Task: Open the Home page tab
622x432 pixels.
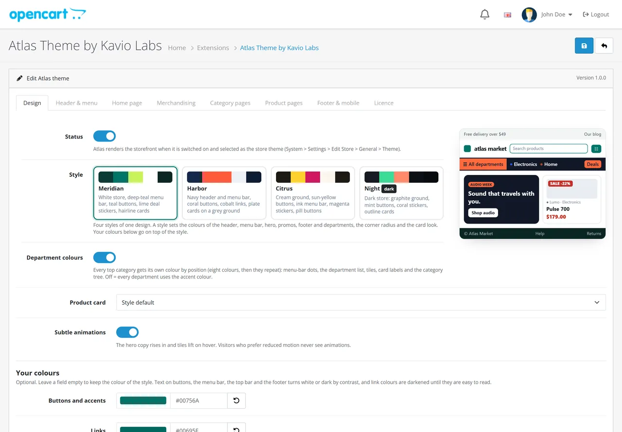Action: tap(127, 103)
